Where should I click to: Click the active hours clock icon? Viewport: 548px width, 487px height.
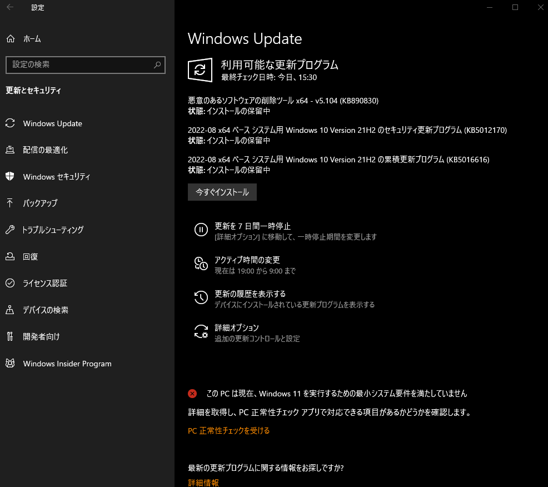[x=201, y=264]
